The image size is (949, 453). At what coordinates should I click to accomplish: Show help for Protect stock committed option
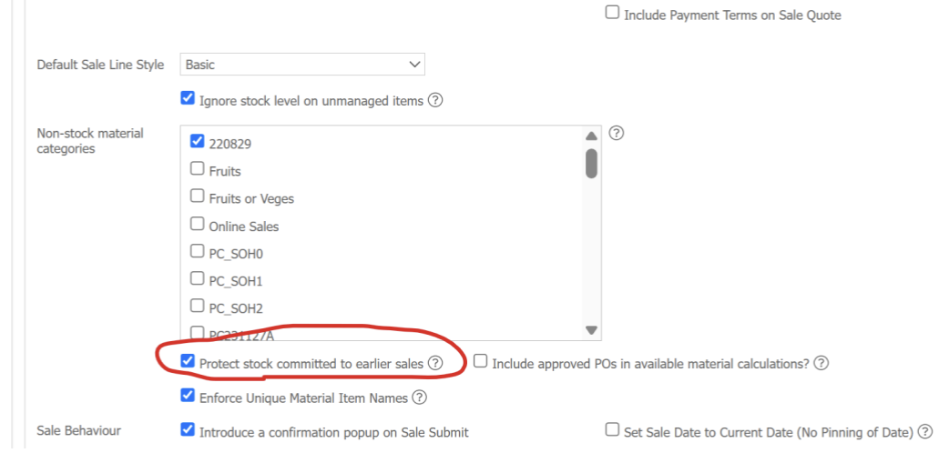(435, 364)
